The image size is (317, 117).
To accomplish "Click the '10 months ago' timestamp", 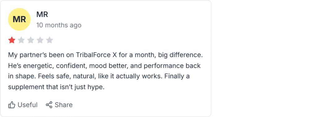I will click(59, 25).
